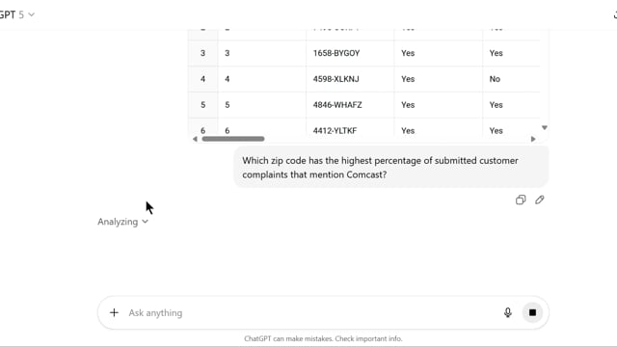Screen dimensions: 617x347
Task: Edit the user message with pencil icon
Action: (x=540, y=200)
